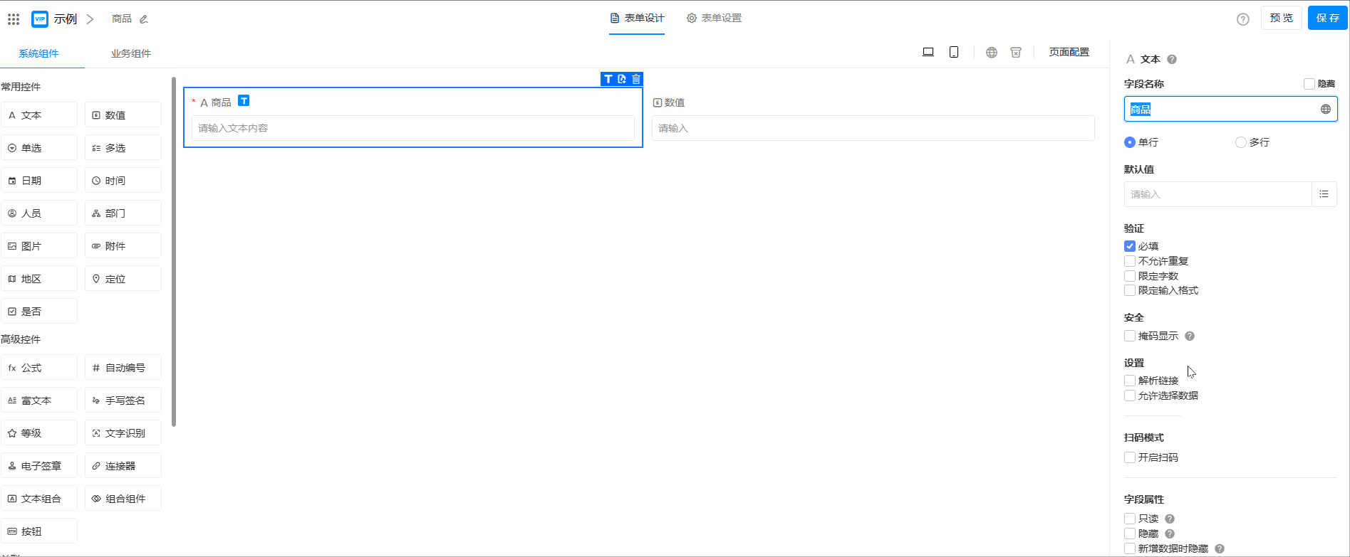The image size is (1350, 557).
Task: Open the help question mark icon beside 预览
Action: [x=1243, y=19]
